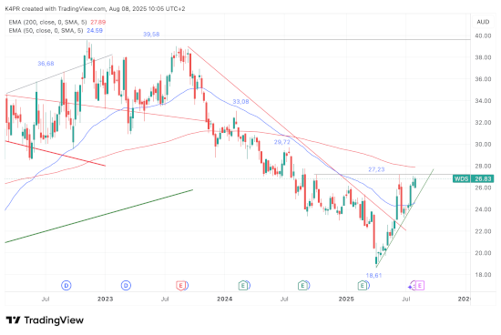Click the purple E upcoming earnings marker
The height and width of the screenshot is (335, 501).
tap(420, 285)
